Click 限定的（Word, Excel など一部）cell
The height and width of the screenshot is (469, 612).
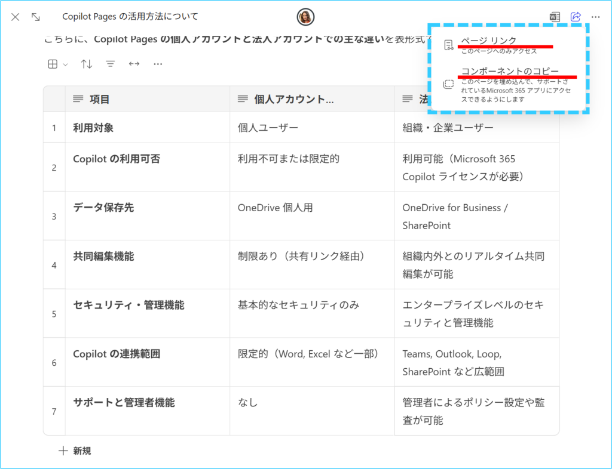pos(312,362)
